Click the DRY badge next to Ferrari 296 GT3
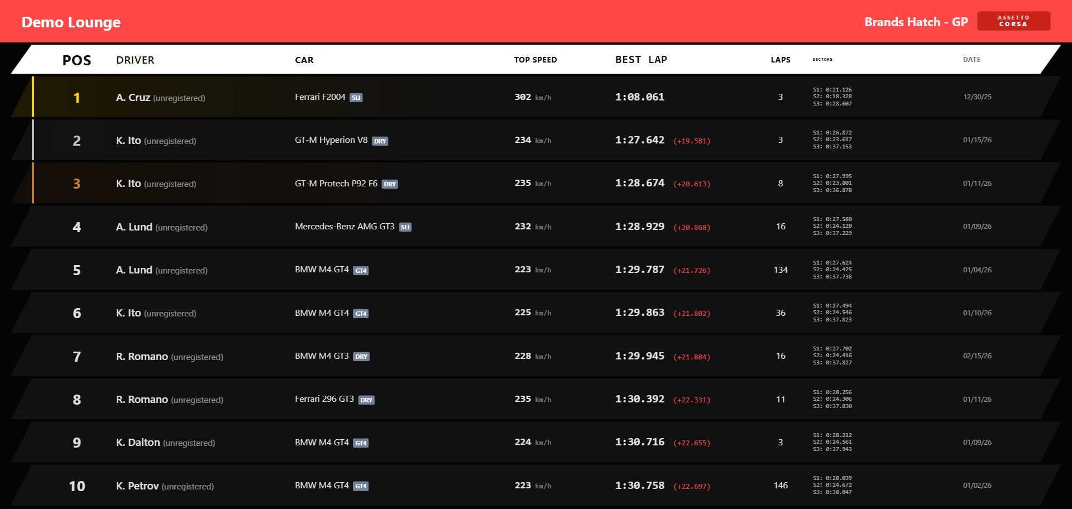Viewport: 1072px width, 509px height. click(366, 400)
